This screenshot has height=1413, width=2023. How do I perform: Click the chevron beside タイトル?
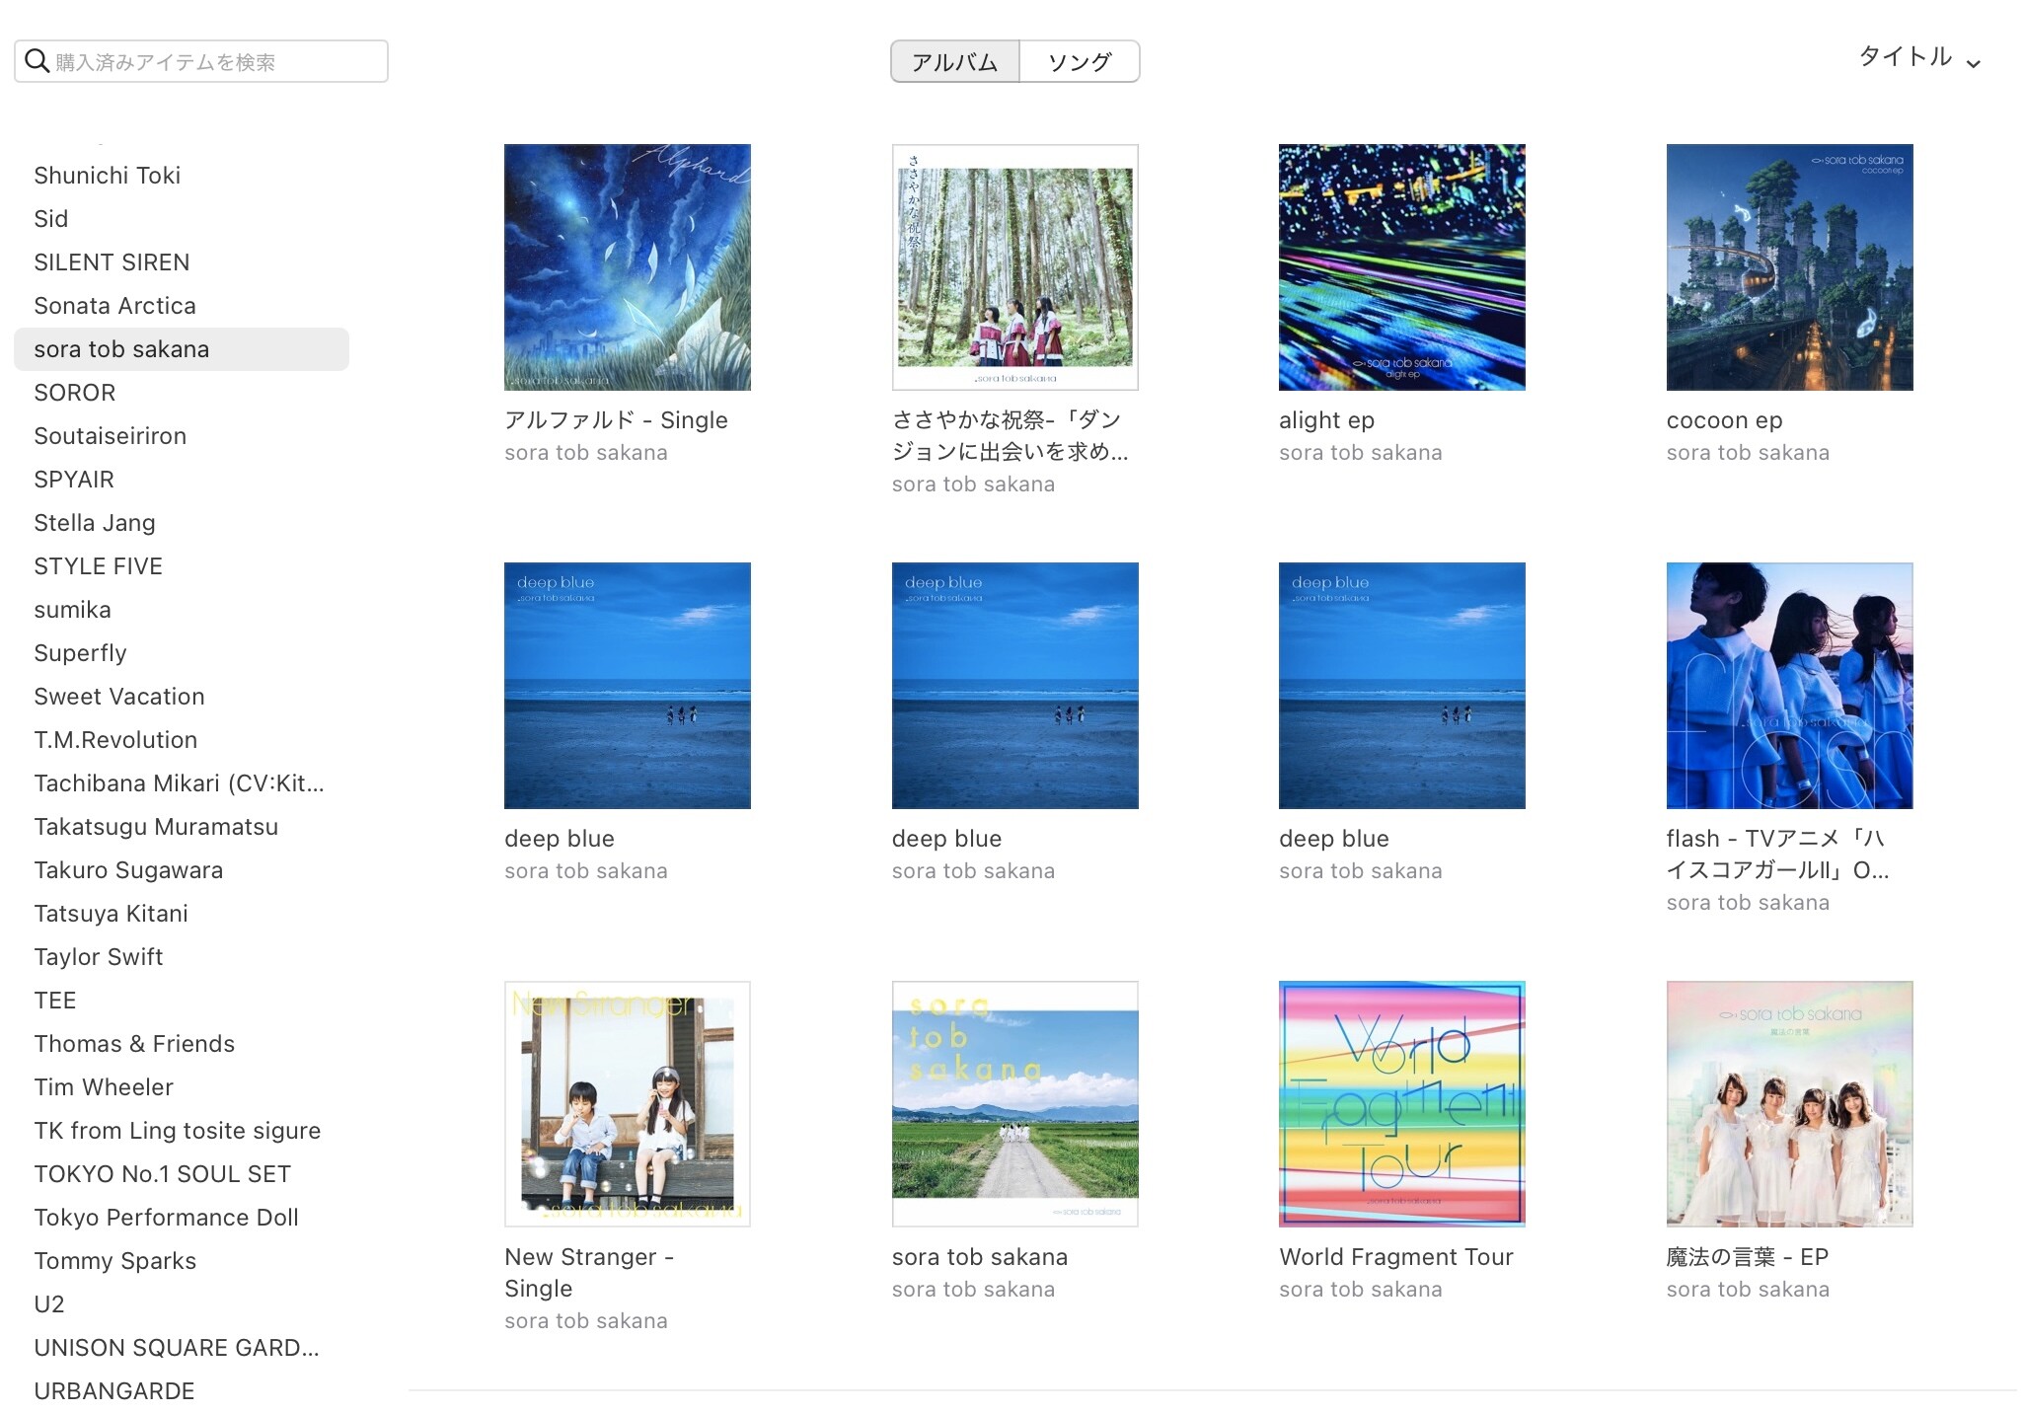[1974, 64]
